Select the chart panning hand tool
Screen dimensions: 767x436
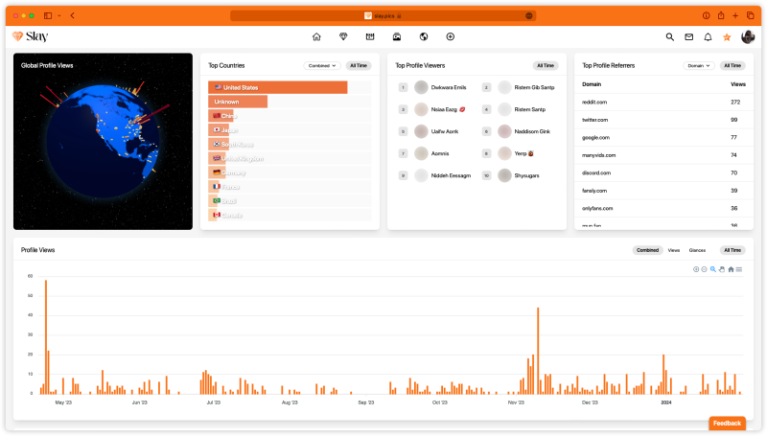tap(722, 269)
